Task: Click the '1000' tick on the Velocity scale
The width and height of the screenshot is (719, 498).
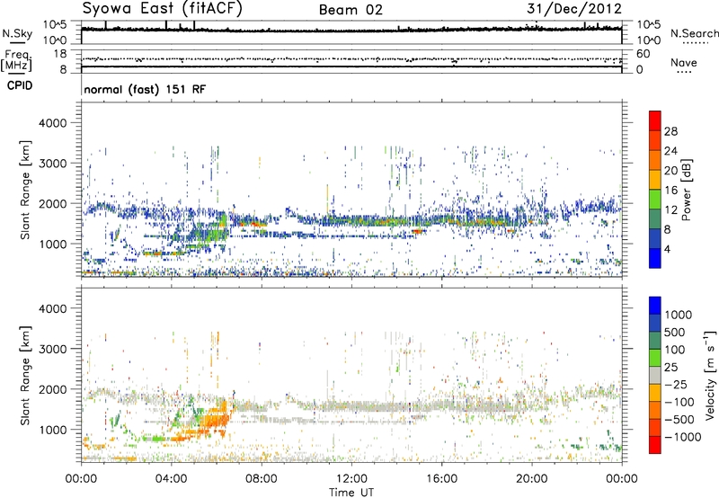Action: coord(678,315)
